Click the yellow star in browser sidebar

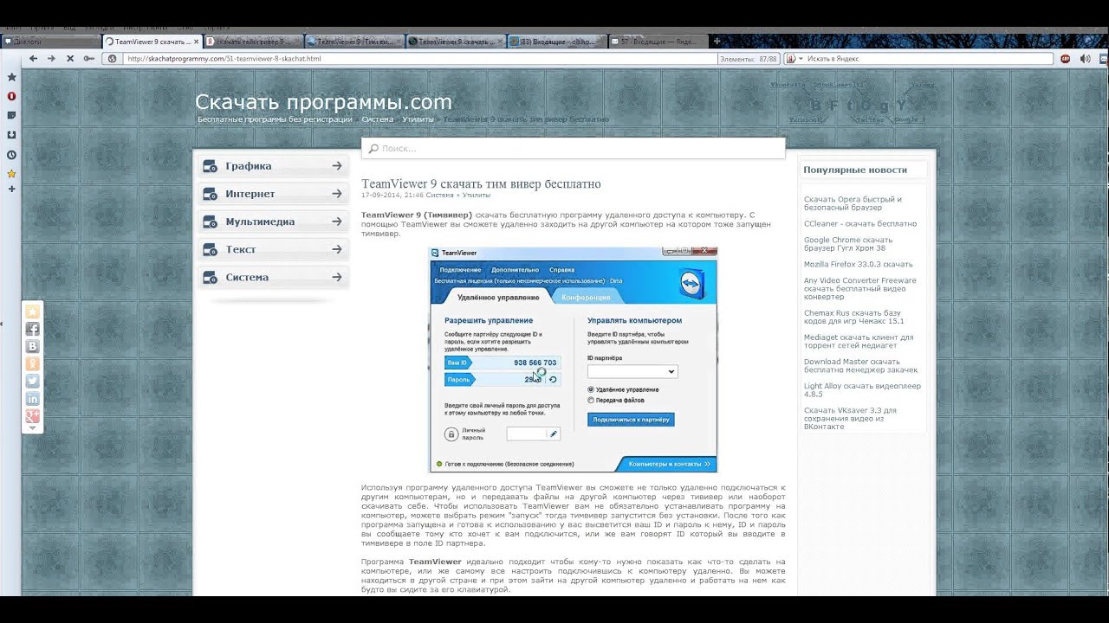11,174
